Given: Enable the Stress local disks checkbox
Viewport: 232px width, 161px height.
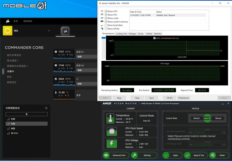Looking at the screenshot, I should coord(106,25).
